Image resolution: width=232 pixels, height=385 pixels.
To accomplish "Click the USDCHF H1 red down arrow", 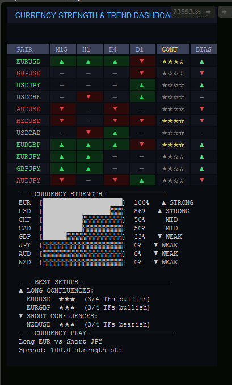I will click(x=88, y=97).
